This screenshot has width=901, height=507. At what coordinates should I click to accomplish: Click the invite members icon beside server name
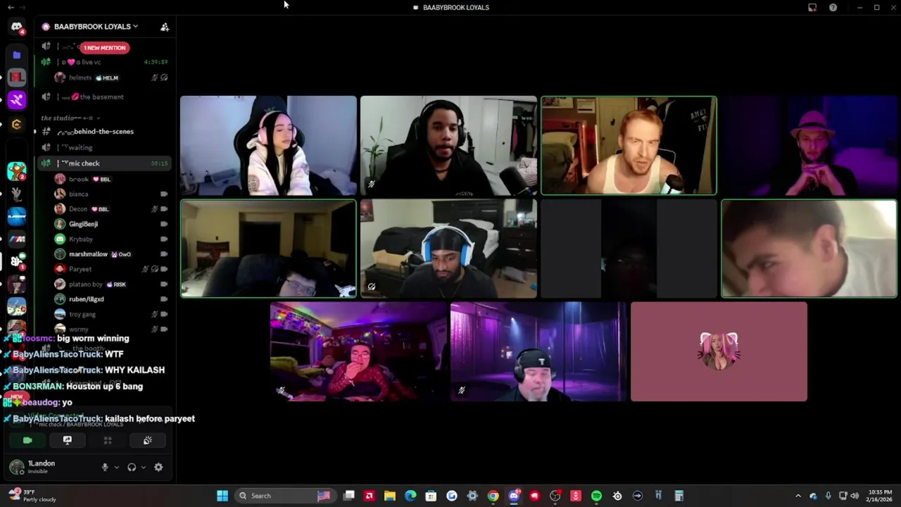165,27
